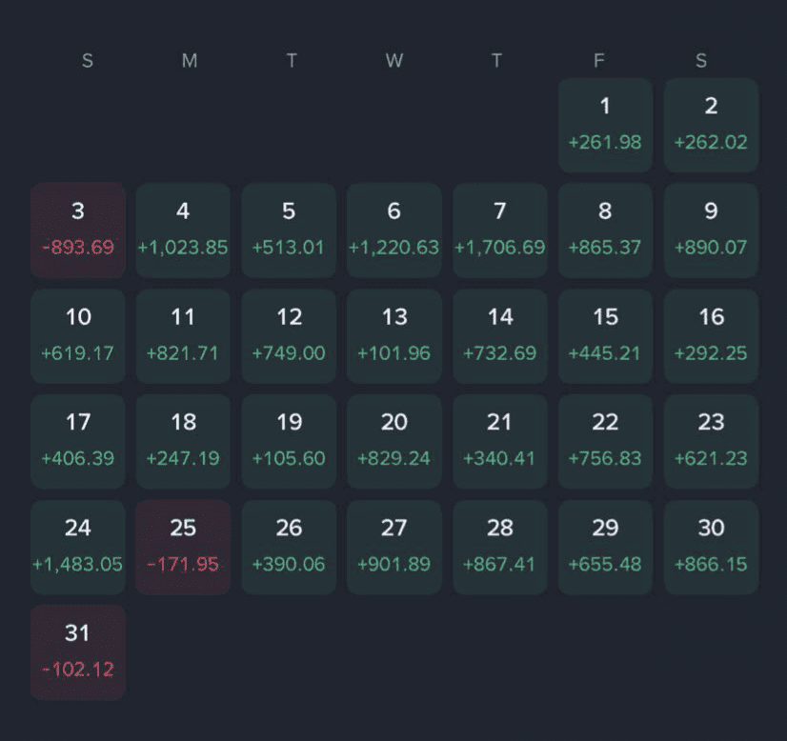
Task: Open day 28 with +867.41
Action: coord(499,547)
